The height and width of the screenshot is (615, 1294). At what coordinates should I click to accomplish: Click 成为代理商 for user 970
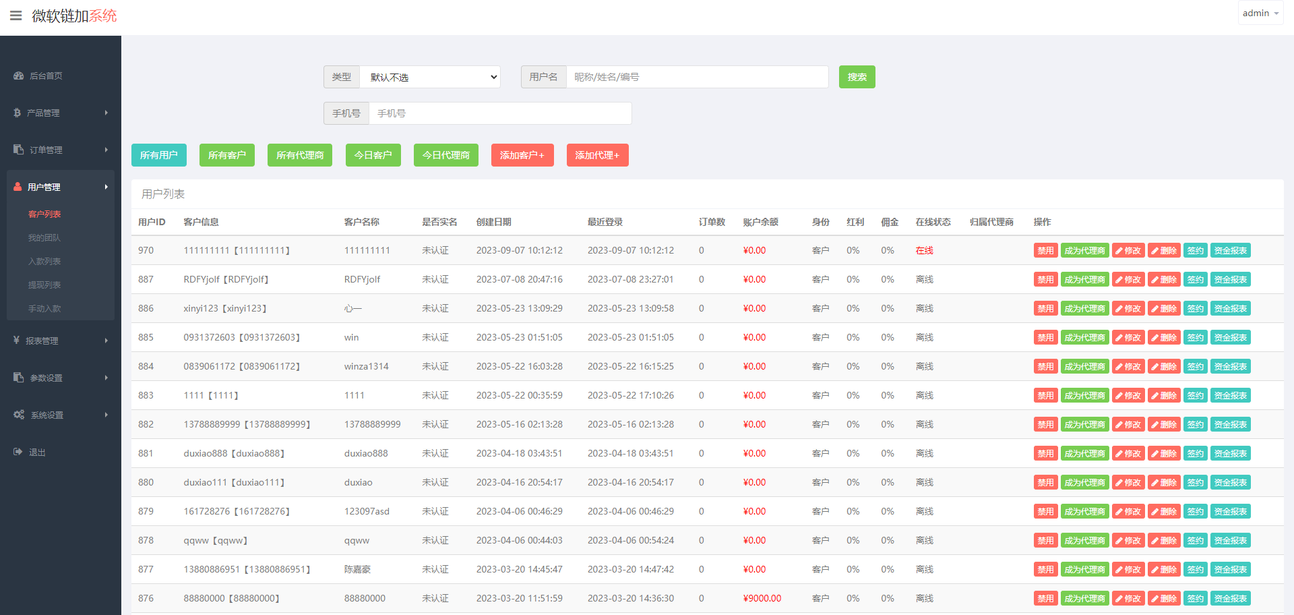[1085, 250]
